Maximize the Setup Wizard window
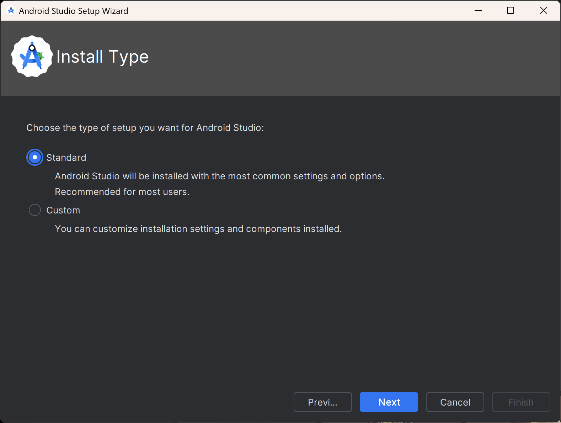561x423 pixels. 511,11
